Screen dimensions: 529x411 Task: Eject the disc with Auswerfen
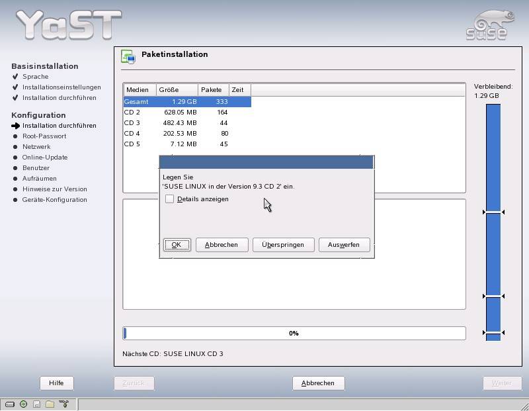point(344,244)
